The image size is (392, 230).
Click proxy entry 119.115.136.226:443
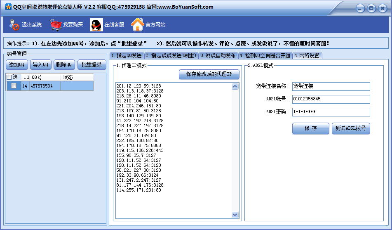[x=140, y=150]
